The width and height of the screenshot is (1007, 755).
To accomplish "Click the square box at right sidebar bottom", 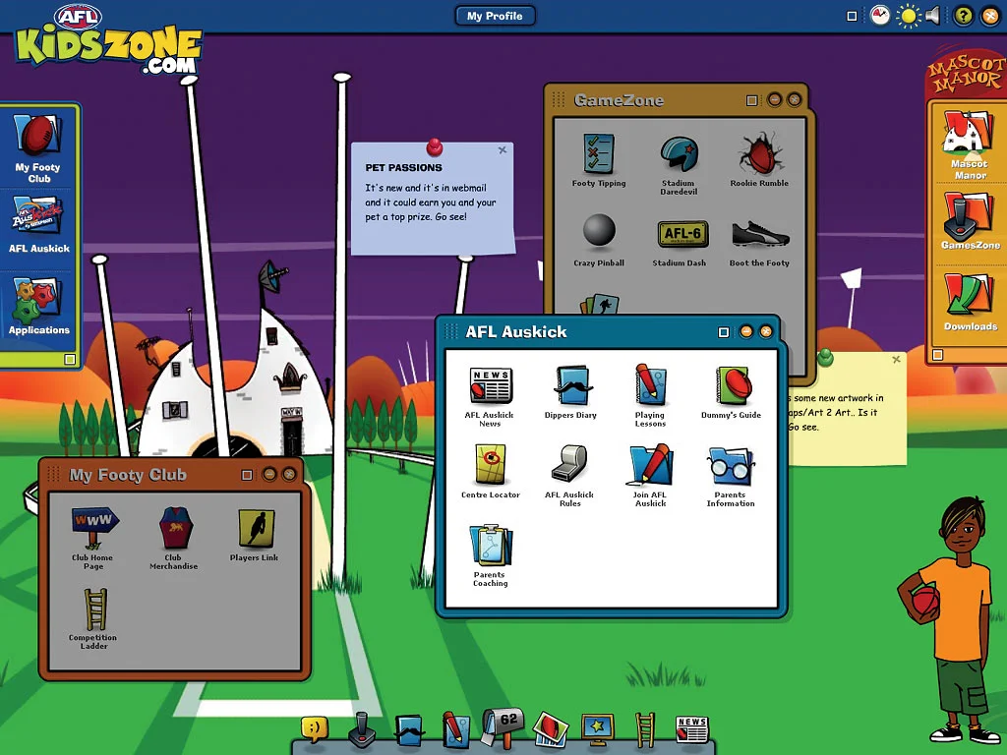I will (x=937, y=354).
